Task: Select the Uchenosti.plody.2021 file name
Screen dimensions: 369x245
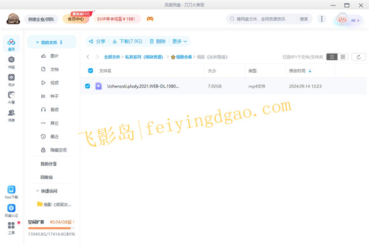Action: pos(143,86)
